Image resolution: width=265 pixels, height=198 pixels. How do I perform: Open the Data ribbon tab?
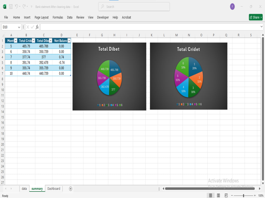pos(70,17)
